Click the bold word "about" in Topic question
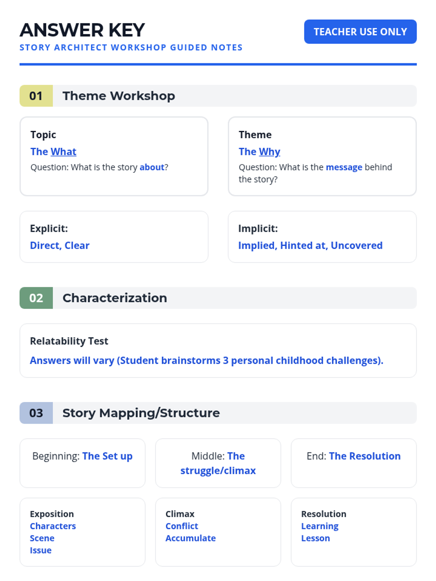436x581 pixels. [152, 167]
